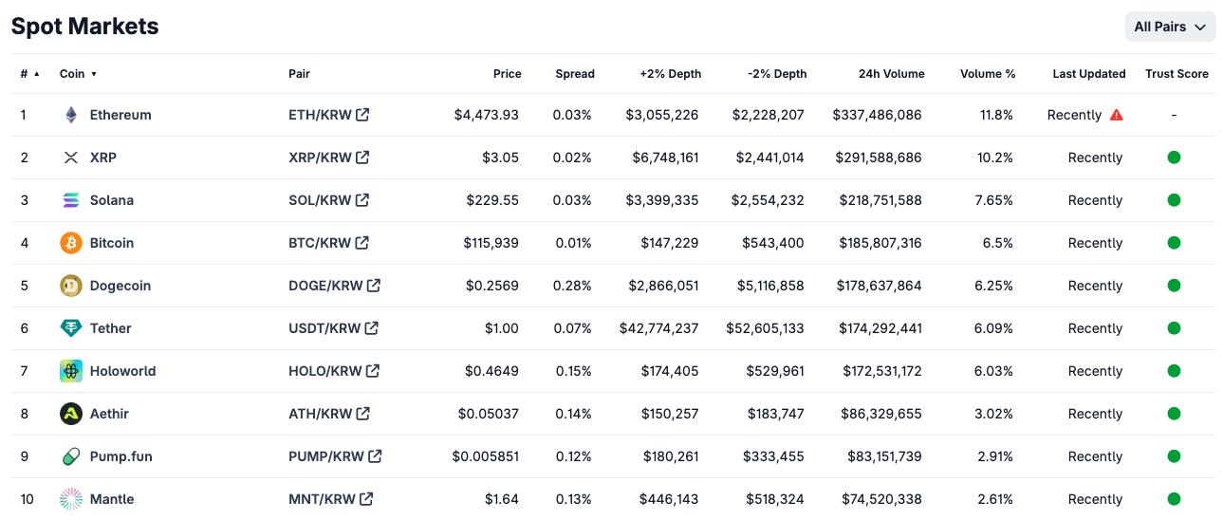Viewport: 1223px width, 520px height.
Task: Open the All Pairs dropdown
Action: tap(1170, 27)
